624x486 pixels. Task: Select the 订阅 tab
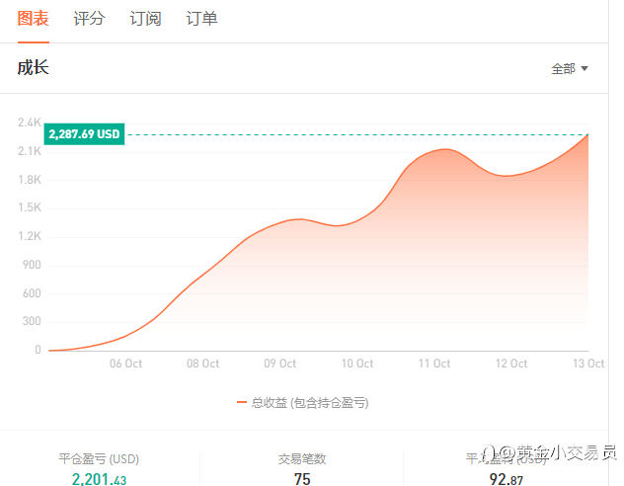[145, 19]
